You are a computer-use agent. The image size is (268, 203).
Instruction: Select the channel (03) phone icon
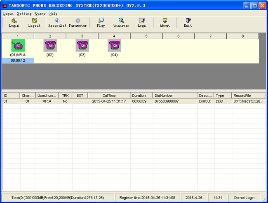[x=82, y=45]
